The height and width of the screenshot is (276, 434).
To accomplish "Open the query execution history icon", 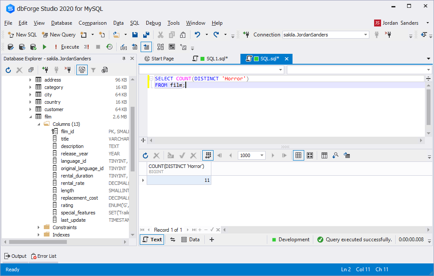I will (x=109, y=47).
